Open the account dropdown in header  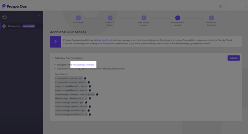[245, 6]
